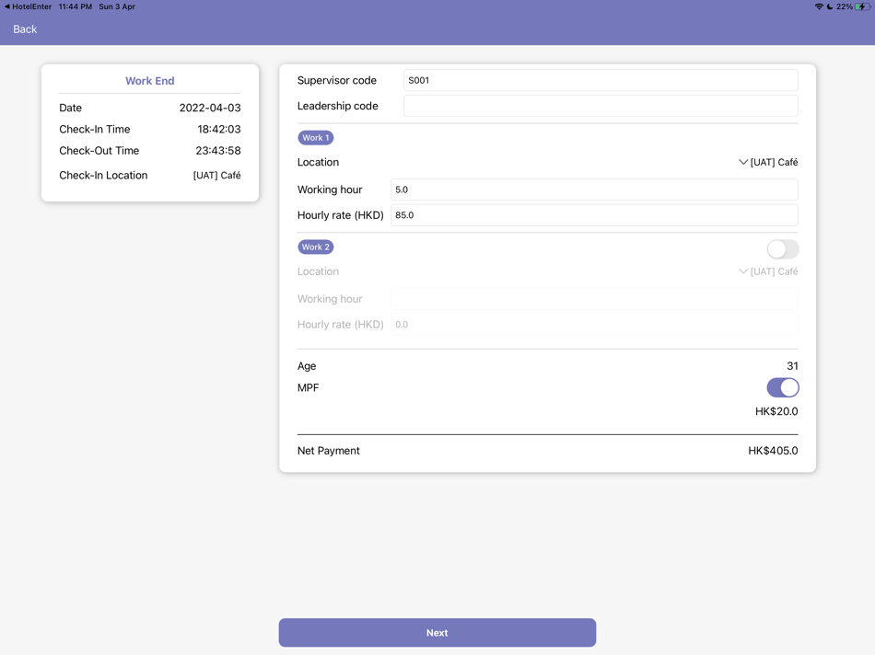Image resolution: width=875 pixels, height=655 pixels.
Task: Open the Work 1 Location dropdown
Action: [x=768, y=162]
